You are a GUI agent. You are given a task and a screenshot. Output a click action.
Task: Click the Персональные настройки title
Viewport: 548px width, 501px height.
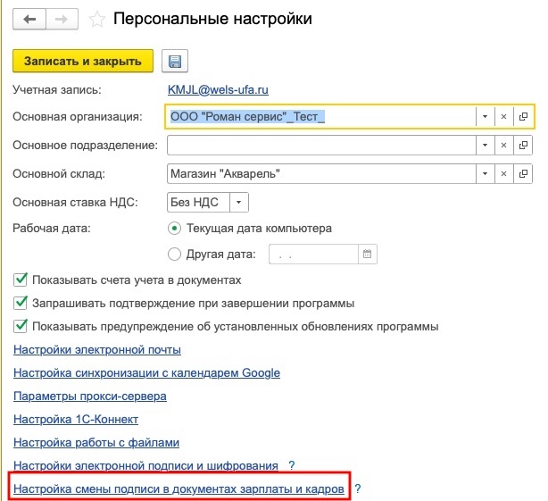pyautogui.click(x=212, y=19)
